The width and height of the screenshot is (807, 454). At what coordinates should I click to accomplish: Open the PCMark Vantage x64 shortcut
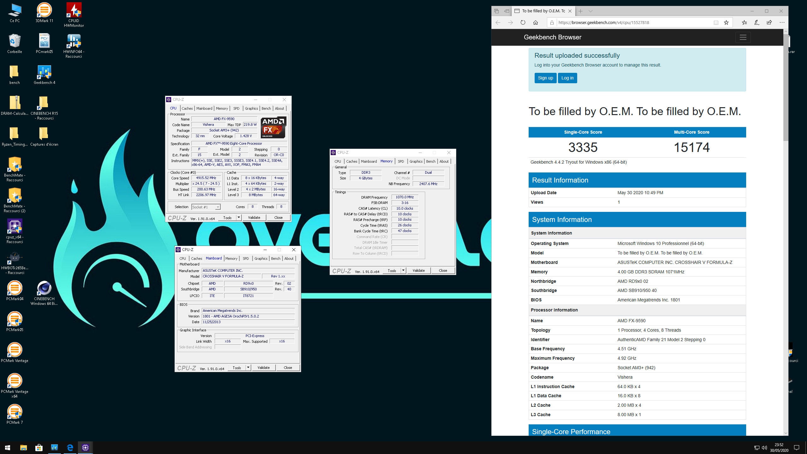[x=15, y=386]
